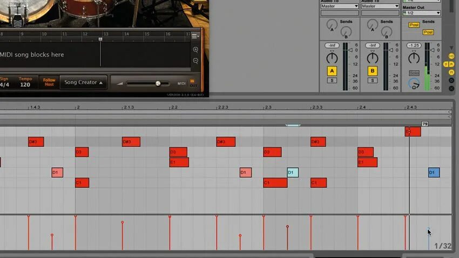The height and width of the screenshot is (258, 459).
Task: Click the 1.4.3 marker on the piano roll ruler
Action: pos(35,107)
